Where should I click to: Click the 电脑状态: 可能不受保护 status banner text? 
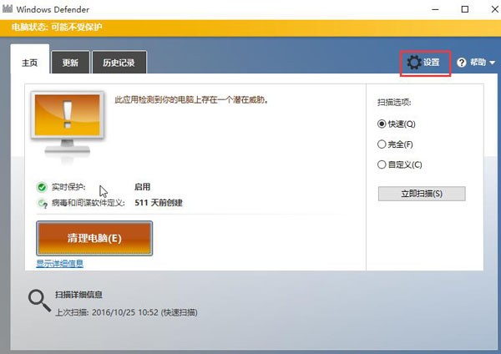tap(57, 28)
